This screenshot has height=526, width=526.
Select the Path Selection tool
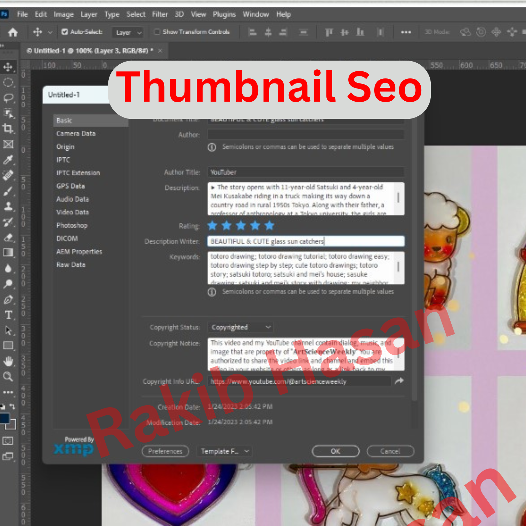(x=8, y=330)
